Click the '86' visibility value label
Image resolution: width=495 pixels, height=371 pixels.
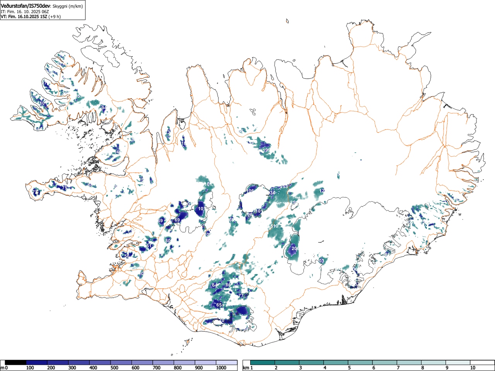228,285
